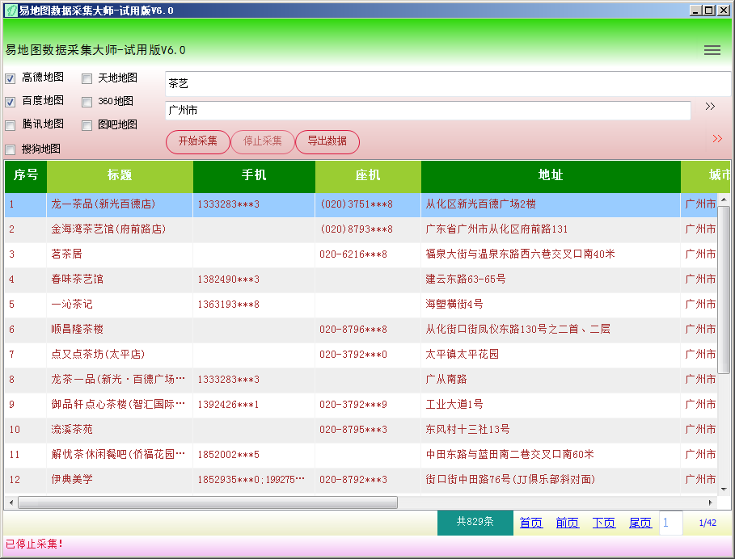Click the horizontal scrollbar thumb
Image resolution: width=735 pixels, height=559 pixels.
(x=207, y=502)
